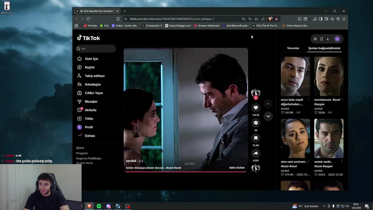The image size is (373, 210).
Task: Click TikTok coins icon in top pill
Action: coord(315,39)
